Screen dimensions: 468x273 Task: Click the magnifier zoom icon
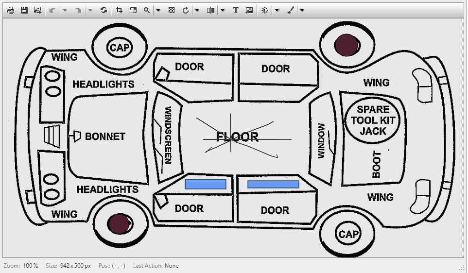146,10
